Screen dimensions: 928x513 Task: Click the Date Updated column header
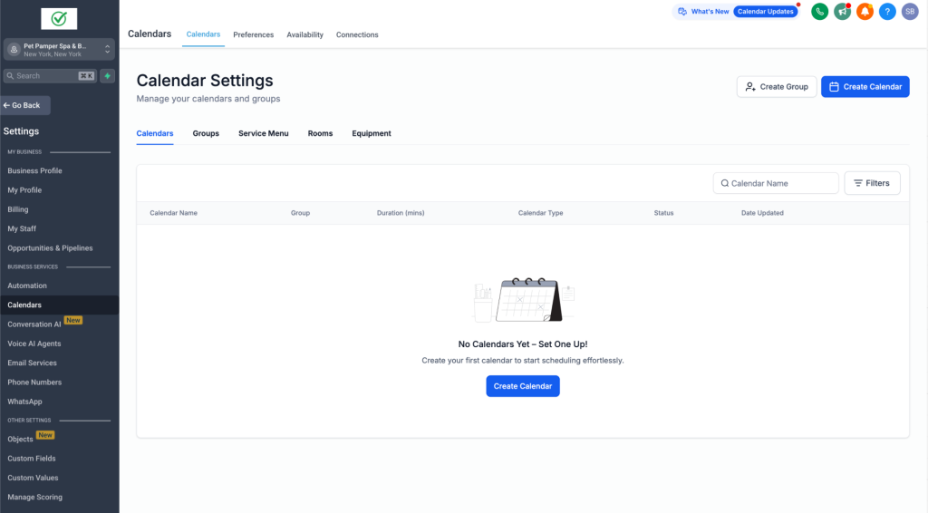coord(762,213)
